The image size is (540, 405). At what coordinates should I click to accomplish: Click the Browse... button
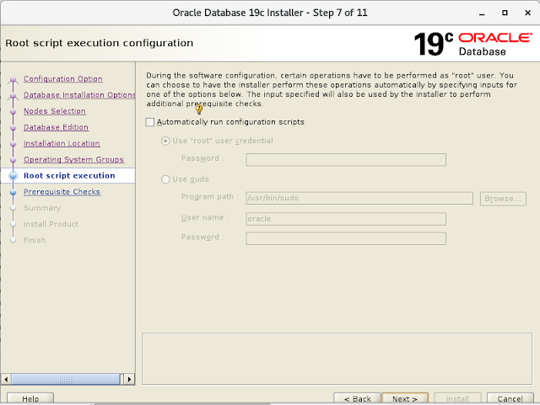click(x=503, y=199)
